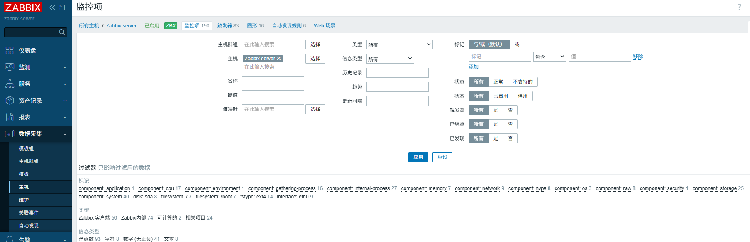Click the 数据采集 data collection icon
Screen dimensions: 750x242
pyautogui.click(x=10, y=133)
